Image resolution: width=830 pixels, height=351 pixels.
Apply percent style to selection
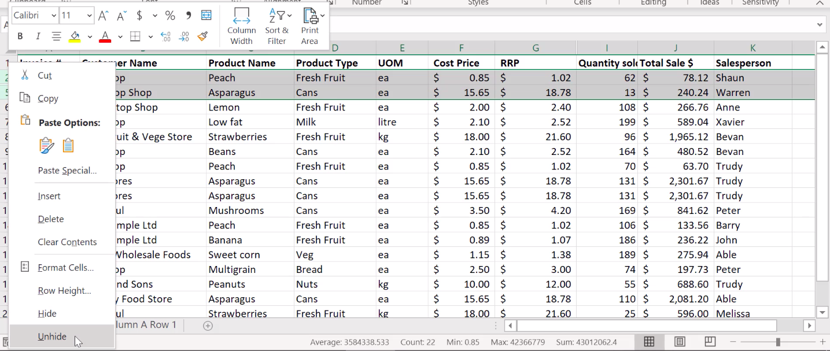point(170,16)
